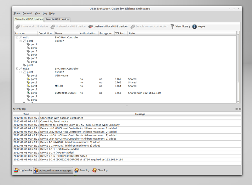Viewport: 252px width, 185px height.
Task: Collapse the usb2 tree node
Action: (x=17, y=68)
